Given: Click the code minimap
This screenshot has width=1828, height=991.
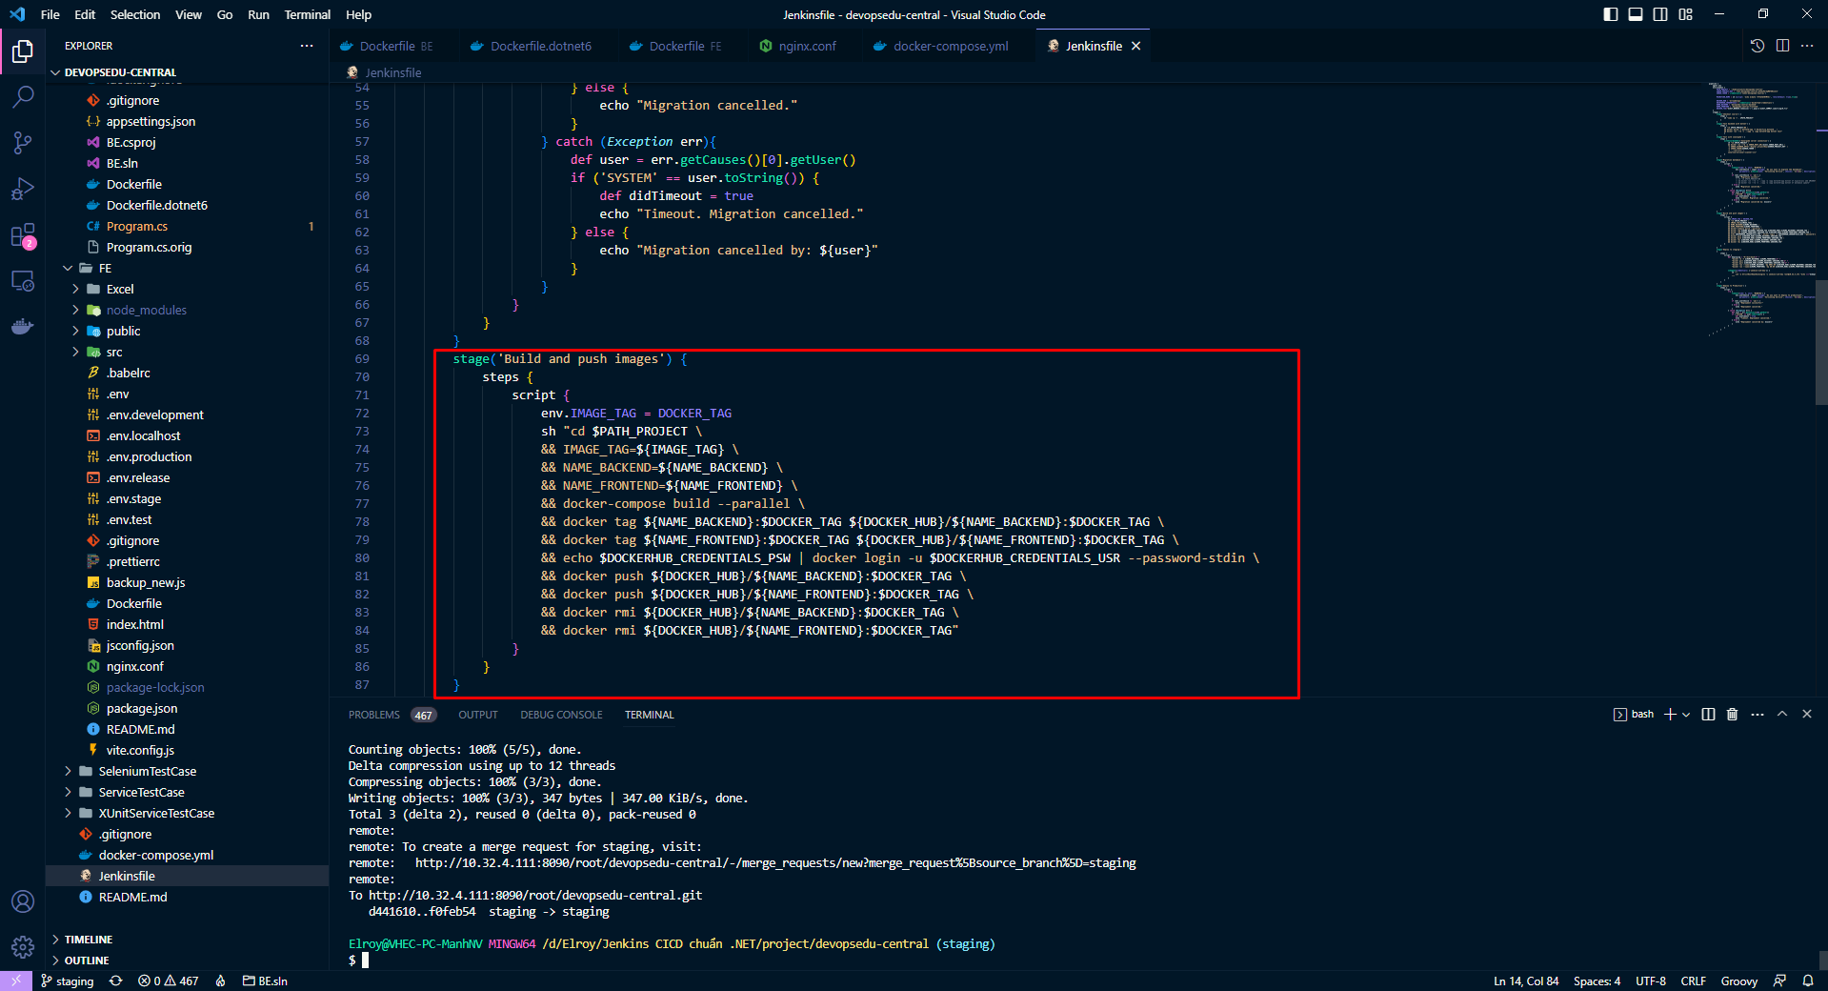Looking at the screenshot, I should (x=1760, y=210).
